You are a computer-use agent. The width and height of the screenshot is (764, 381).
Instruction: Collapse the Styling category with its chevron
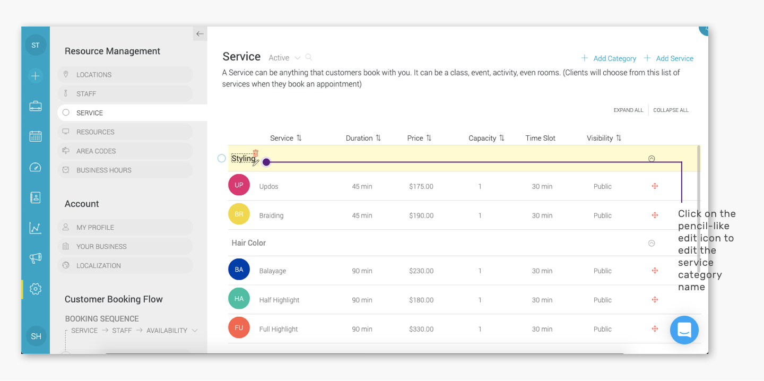tap(652, 159)
